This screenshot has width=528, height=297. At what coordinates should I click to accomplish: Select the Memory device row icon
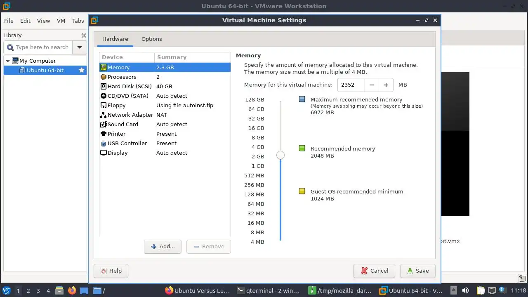[104, 67]
